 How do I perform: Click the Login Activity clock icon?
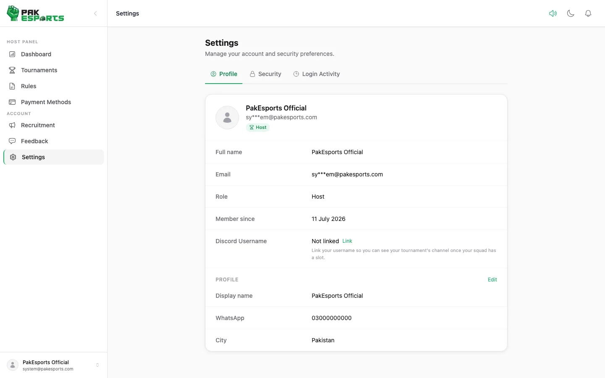[x=296, y=74]
